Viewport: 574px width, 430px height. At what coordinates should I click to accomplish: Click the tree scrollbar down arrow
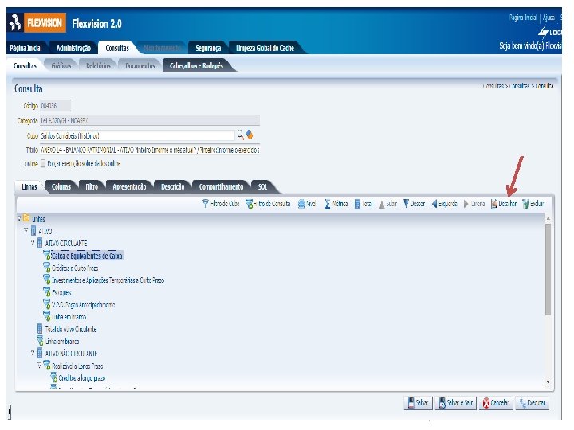click(x=548, y=381)
